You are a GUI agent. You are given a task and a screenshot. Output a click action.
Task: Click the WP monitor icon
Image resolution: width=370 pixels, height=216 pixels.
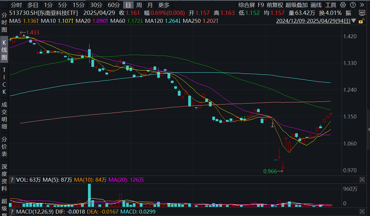(362, 13)
